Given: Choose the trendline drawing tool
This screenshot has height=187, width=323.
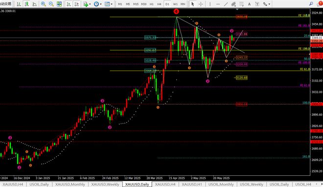Looking at the screenshot, I should [x=226, y=4].
